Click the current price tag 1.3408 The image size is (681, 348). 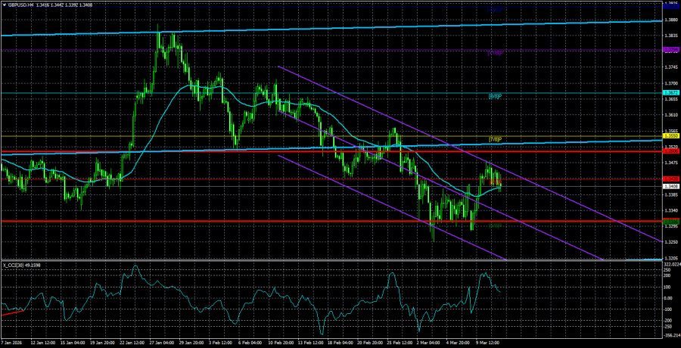pyautogui.click(x=670, y=186)
